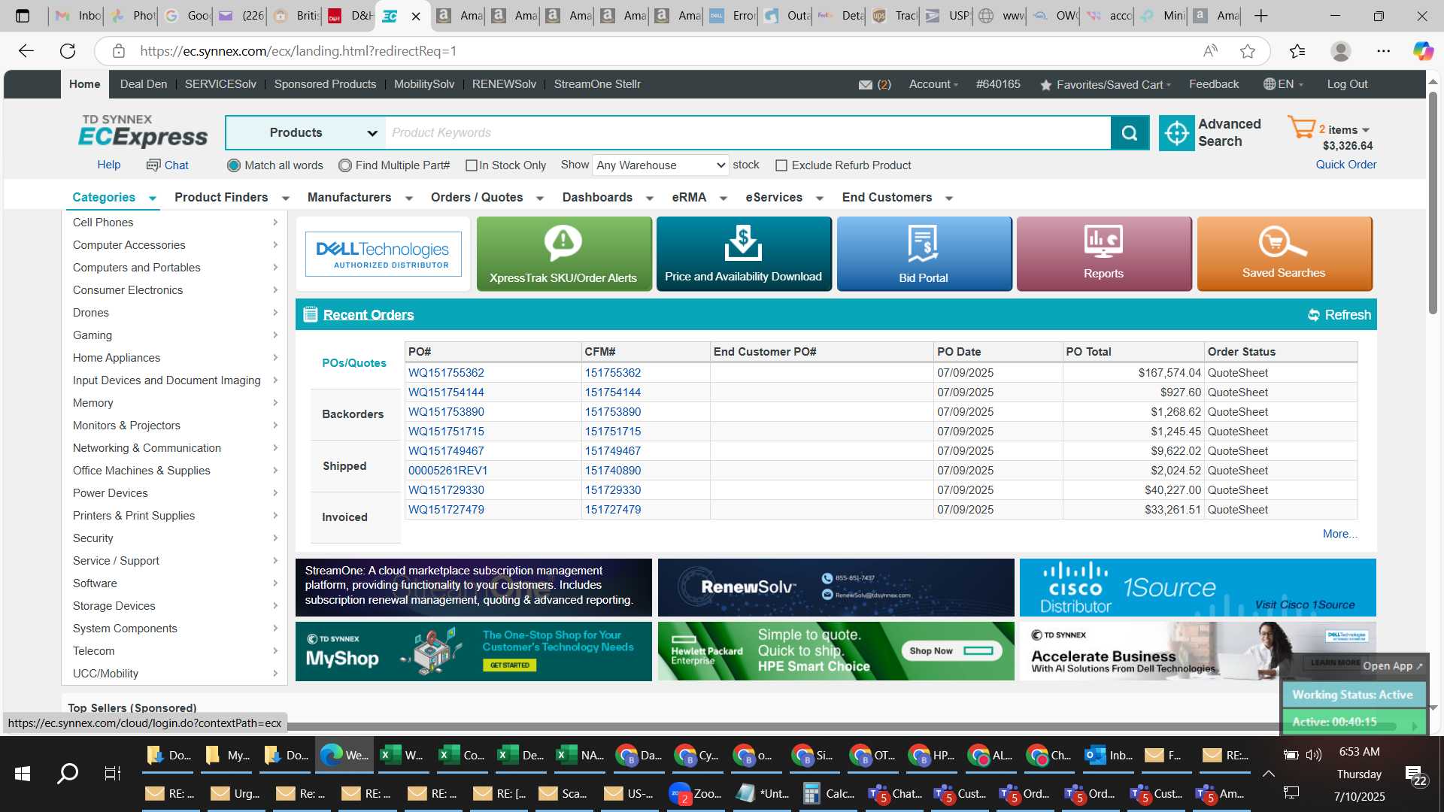The width and height of the screenshot is (1444, 812).
Task: Expand Account dropdown in top bar
Action: click(x=933, y=84)
